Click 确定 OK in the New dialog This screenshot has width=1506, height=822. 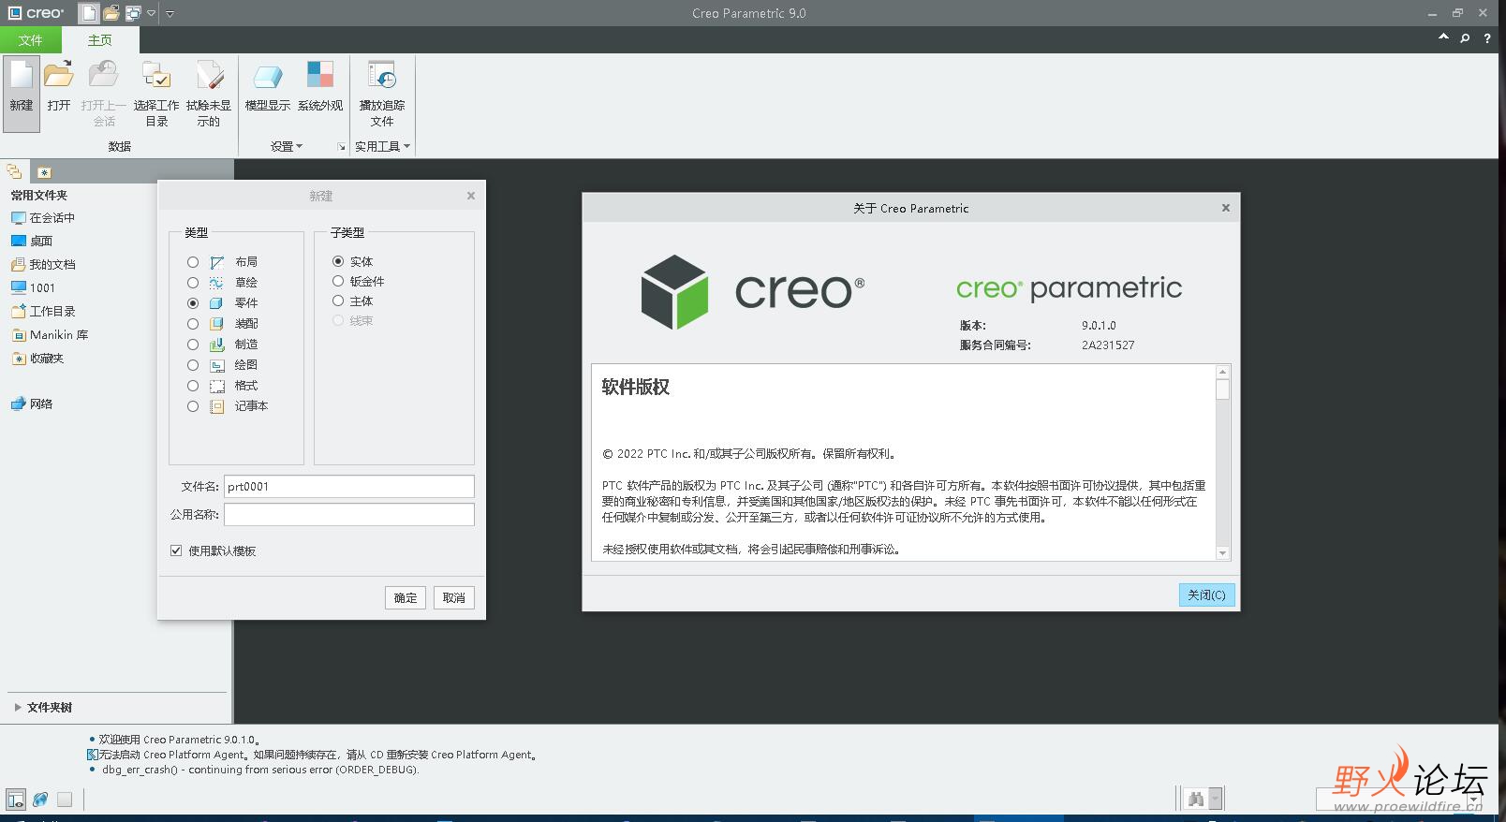click(x=406, y=597)
